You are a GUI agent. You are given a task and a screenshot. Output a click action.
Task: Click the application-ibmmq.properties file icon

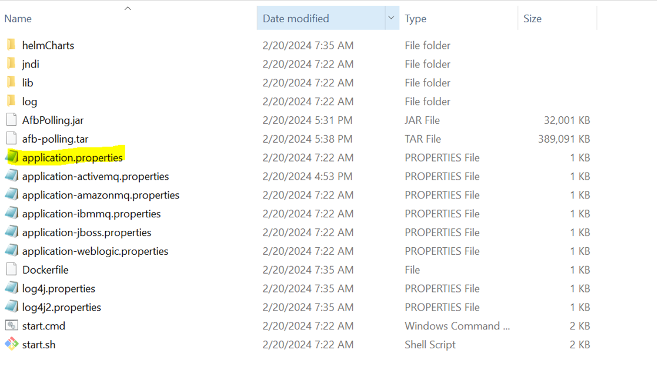[x=12, y=213]
